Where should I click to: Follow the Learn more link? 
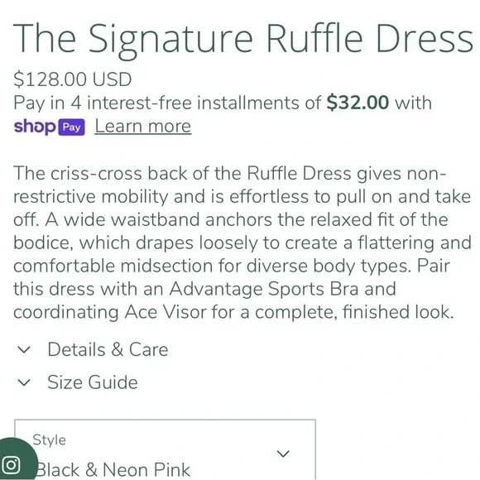click(143, 127)
